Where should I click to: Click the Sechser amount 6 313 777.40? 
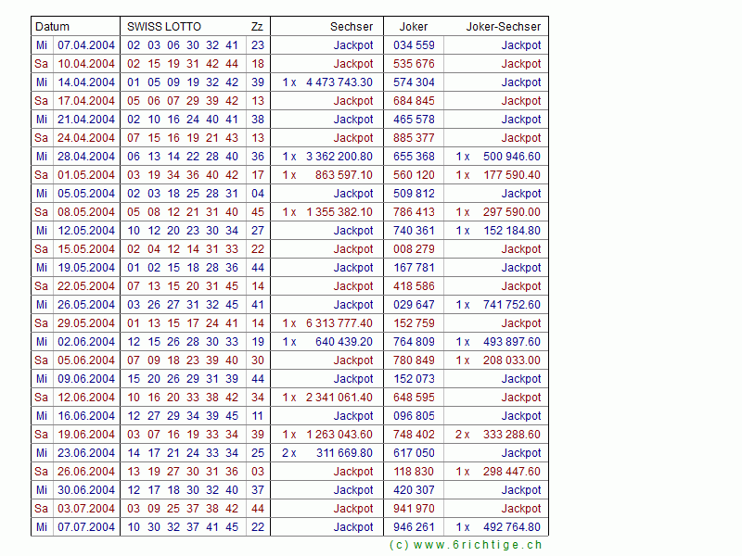339,323
